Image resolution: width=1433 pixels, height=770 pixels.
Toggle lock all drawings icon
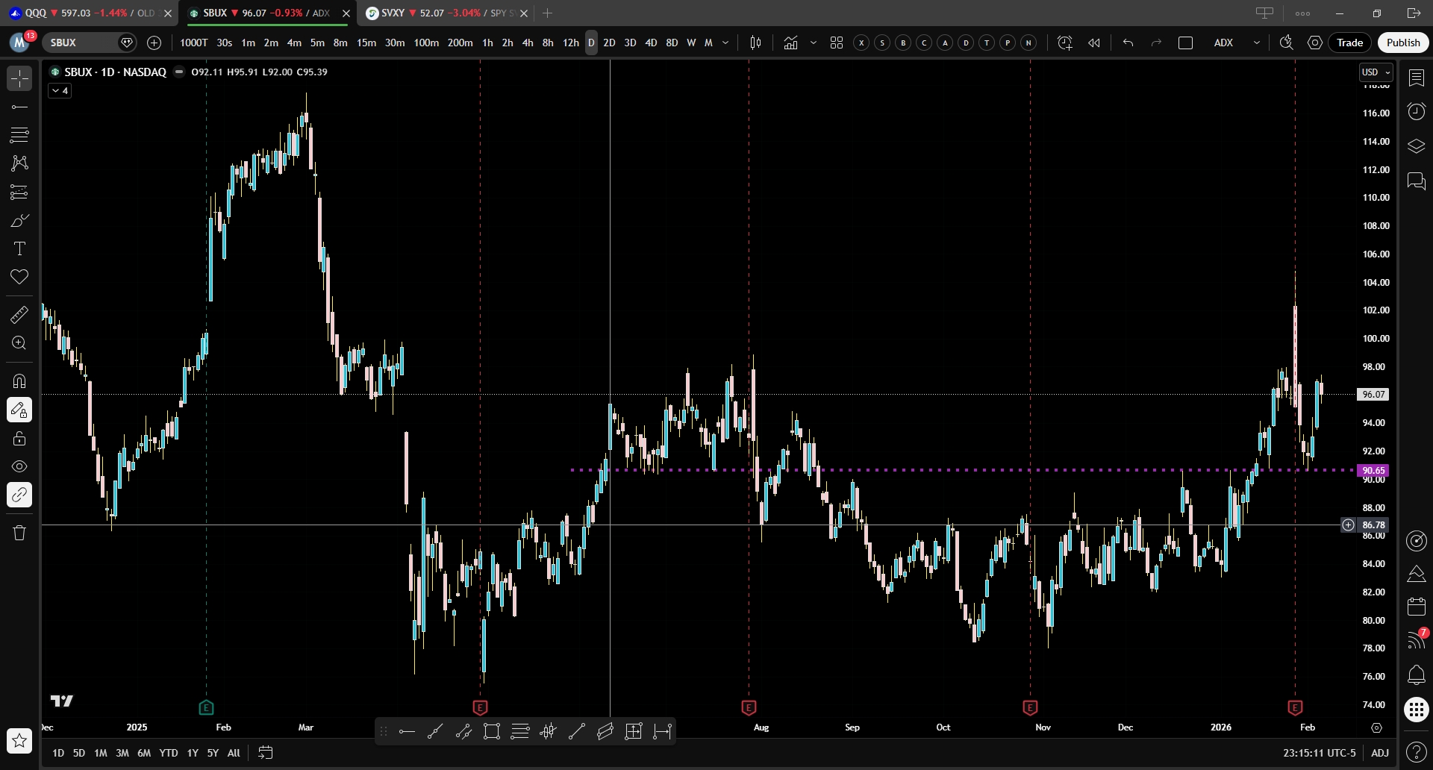pyautogui.click(x=19, y=438)
